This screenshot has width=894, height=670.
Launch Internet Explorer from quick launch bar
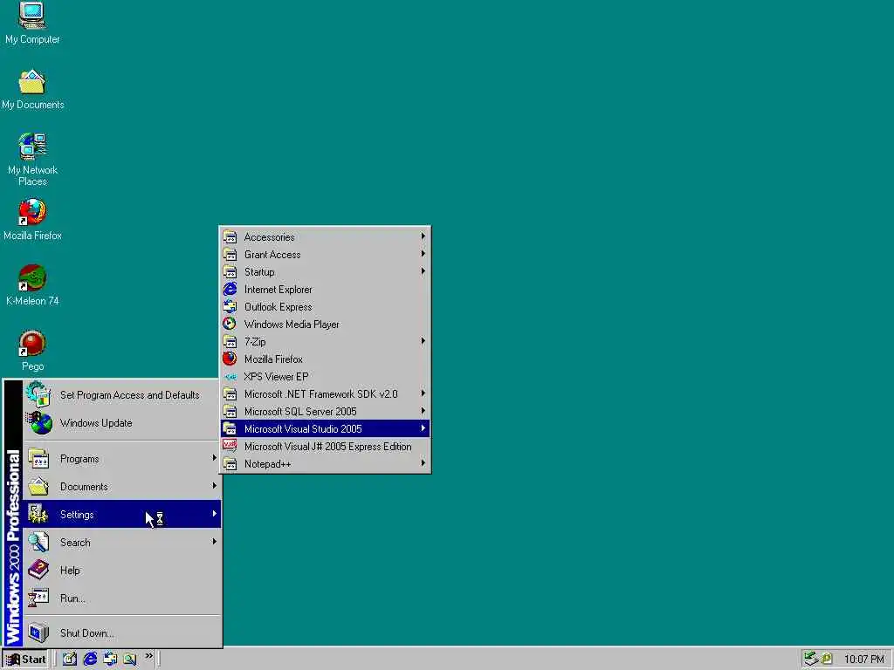[90, 659]
